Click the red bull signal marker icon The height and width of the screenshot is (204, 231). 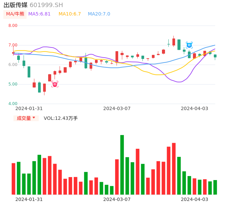coord(55,84)
